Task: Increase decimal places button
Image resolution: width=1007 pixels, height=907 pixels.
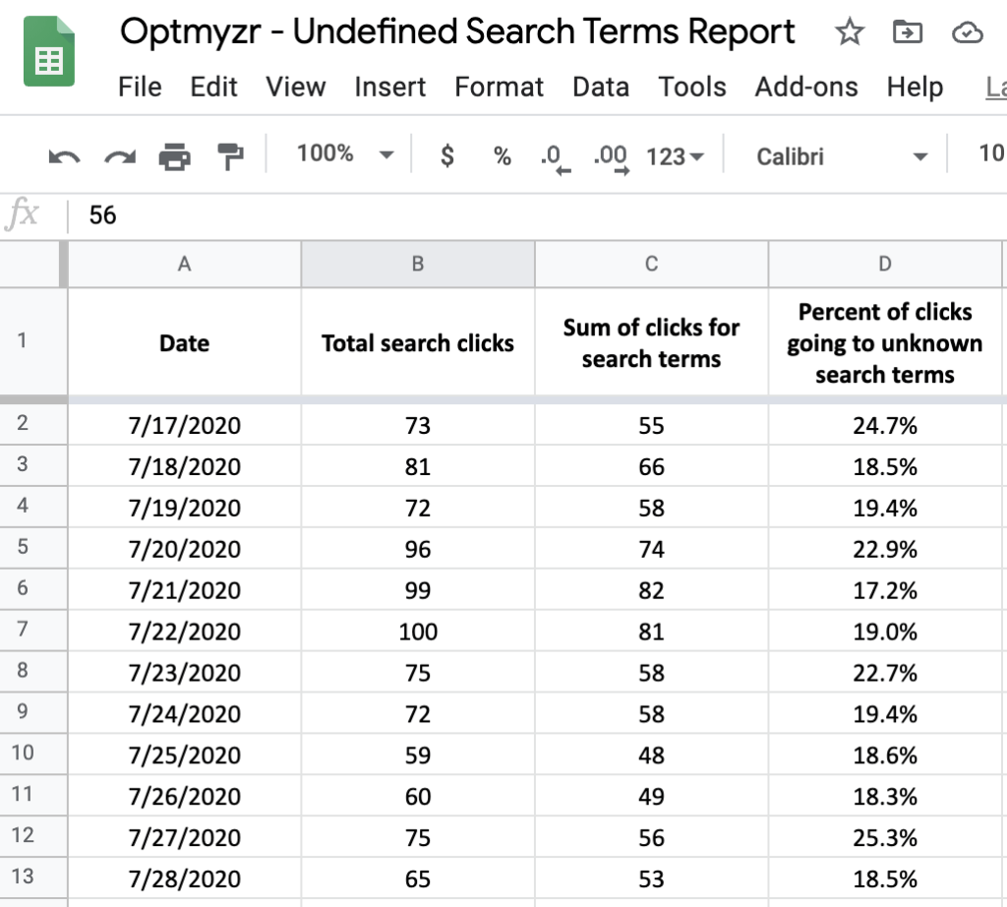Action: click(x=611, y=158)
